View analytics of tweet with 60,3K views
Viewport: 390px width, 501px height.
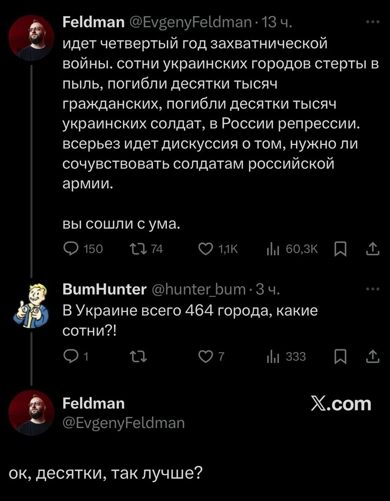271,249
